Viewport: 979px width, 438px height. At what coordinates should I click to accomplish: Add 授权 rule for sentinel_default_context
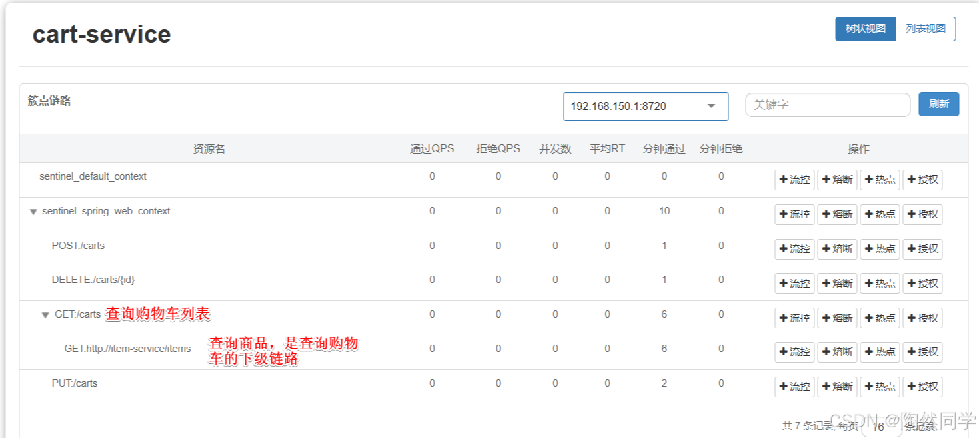(922, 180)
